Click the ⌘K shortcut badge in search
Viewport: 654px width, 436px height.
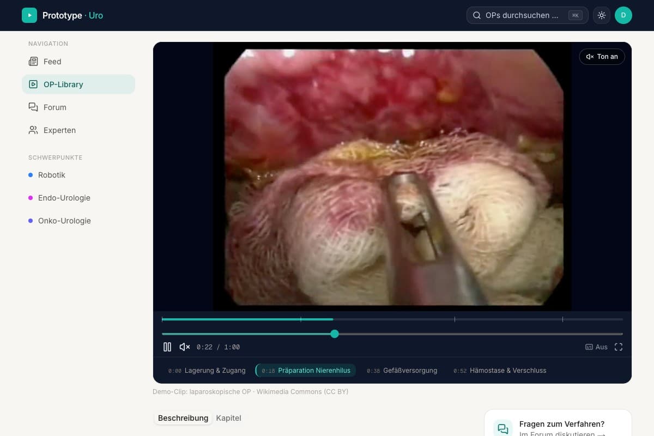tap(575, 15)
